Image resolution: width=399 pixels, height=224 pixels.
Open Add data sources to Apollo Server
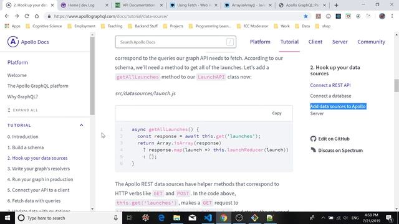point(338,110)
